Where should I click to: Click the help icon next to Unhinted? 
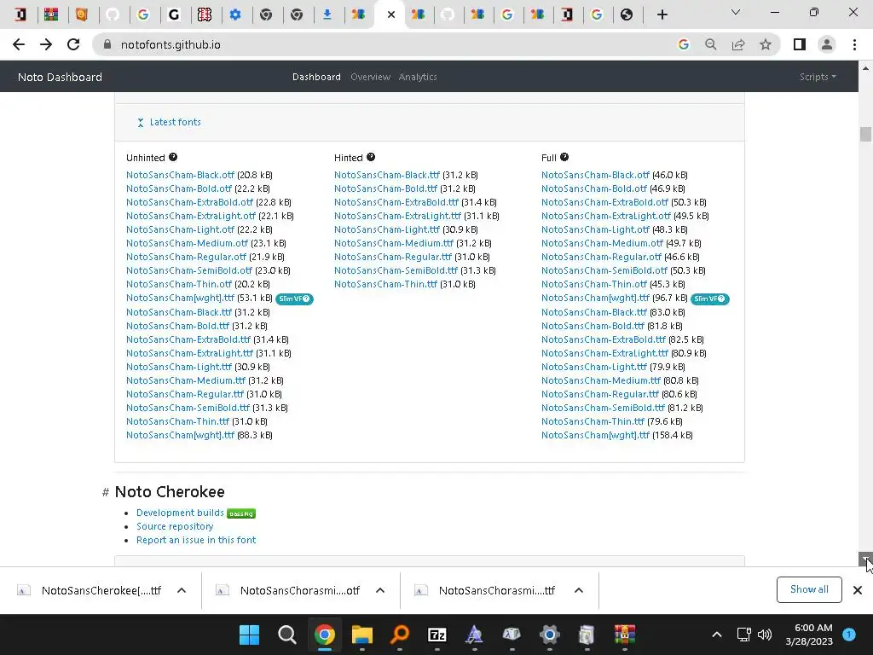173,157
